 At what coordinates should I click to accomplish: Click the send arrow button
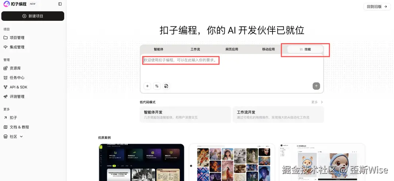click(x=316, y=86)
